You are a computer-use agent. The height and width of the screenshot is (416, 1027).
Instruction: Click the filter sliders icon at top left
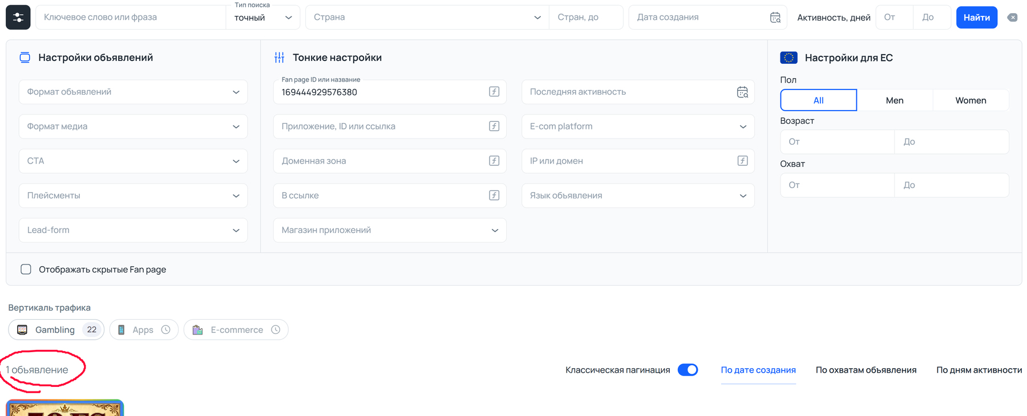18,17
